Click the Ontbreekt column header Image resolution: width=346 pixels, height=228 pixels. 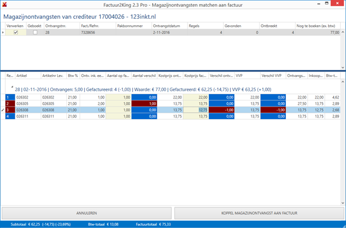coord(277,26)
